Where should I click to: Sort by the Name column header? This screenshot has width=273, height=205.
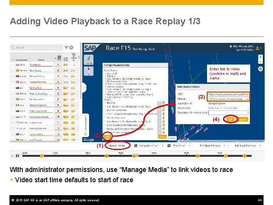(41, 60)
